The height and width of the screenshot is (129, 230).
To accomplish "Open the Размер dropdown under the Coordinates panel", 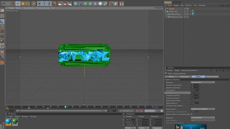I will pos(143,128).
